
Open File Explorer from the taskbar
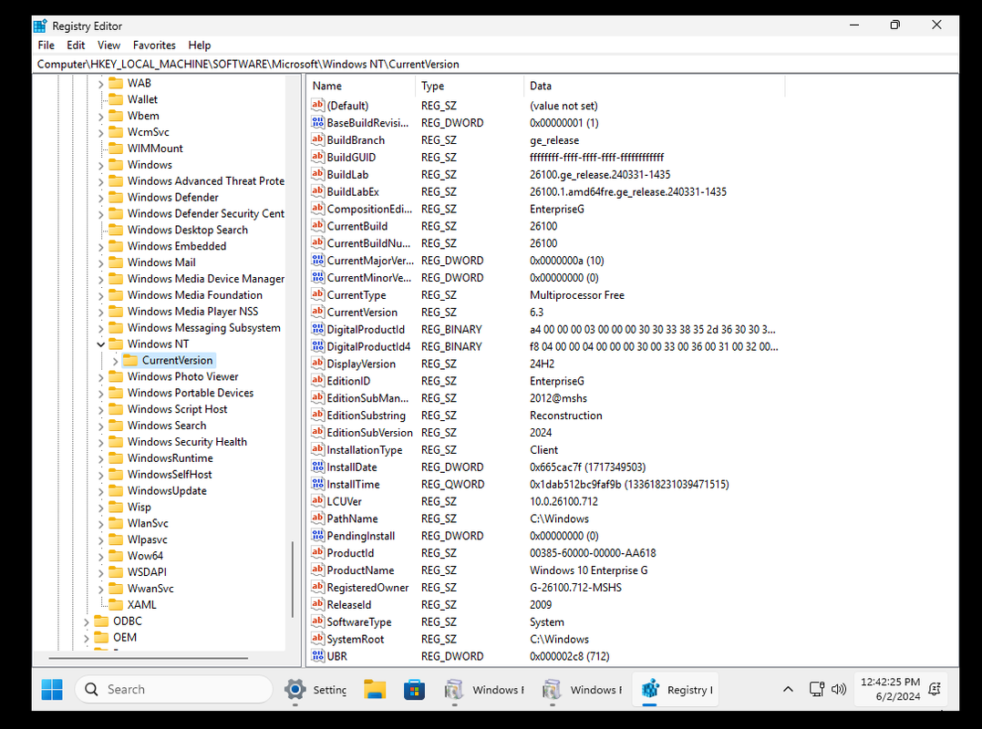tap(375, 689)
